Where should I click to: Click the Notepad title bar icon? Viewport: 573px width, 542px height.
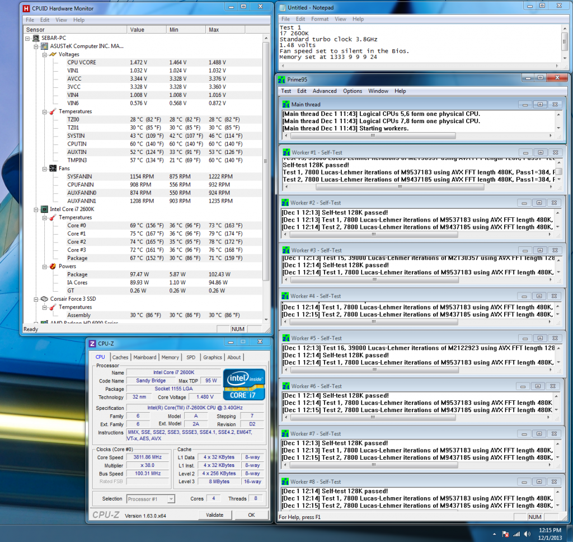[282, 8]
